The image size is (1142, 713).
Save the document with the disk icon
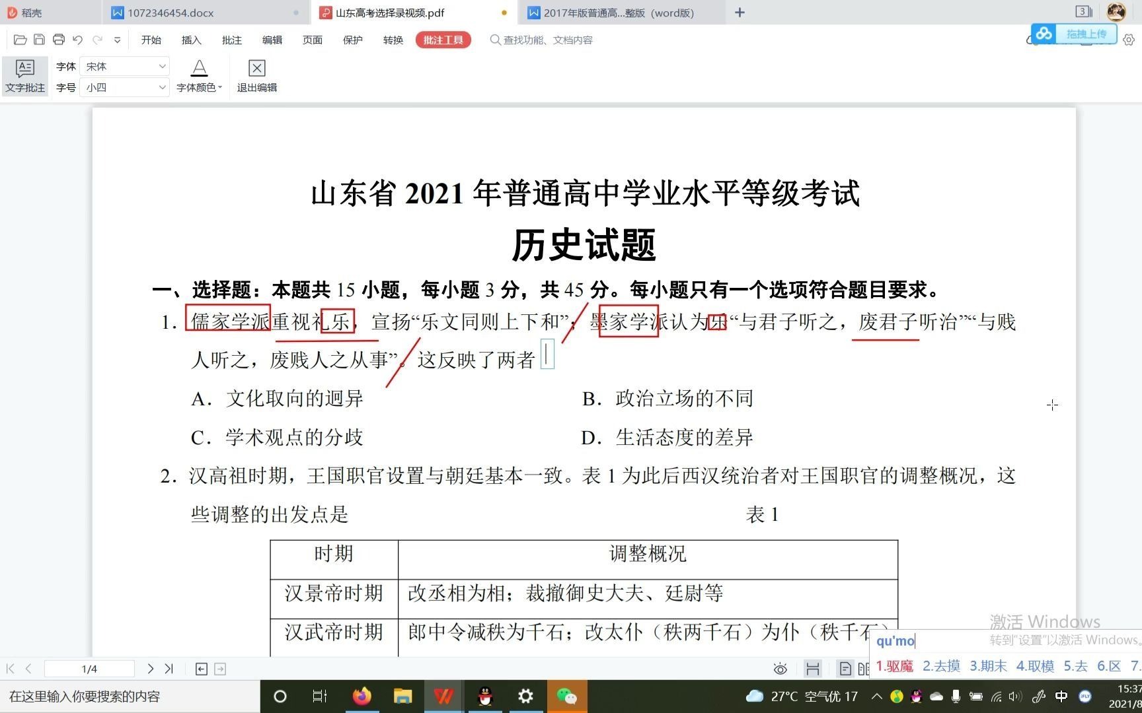pyautogui.click(x=39, y=40)
